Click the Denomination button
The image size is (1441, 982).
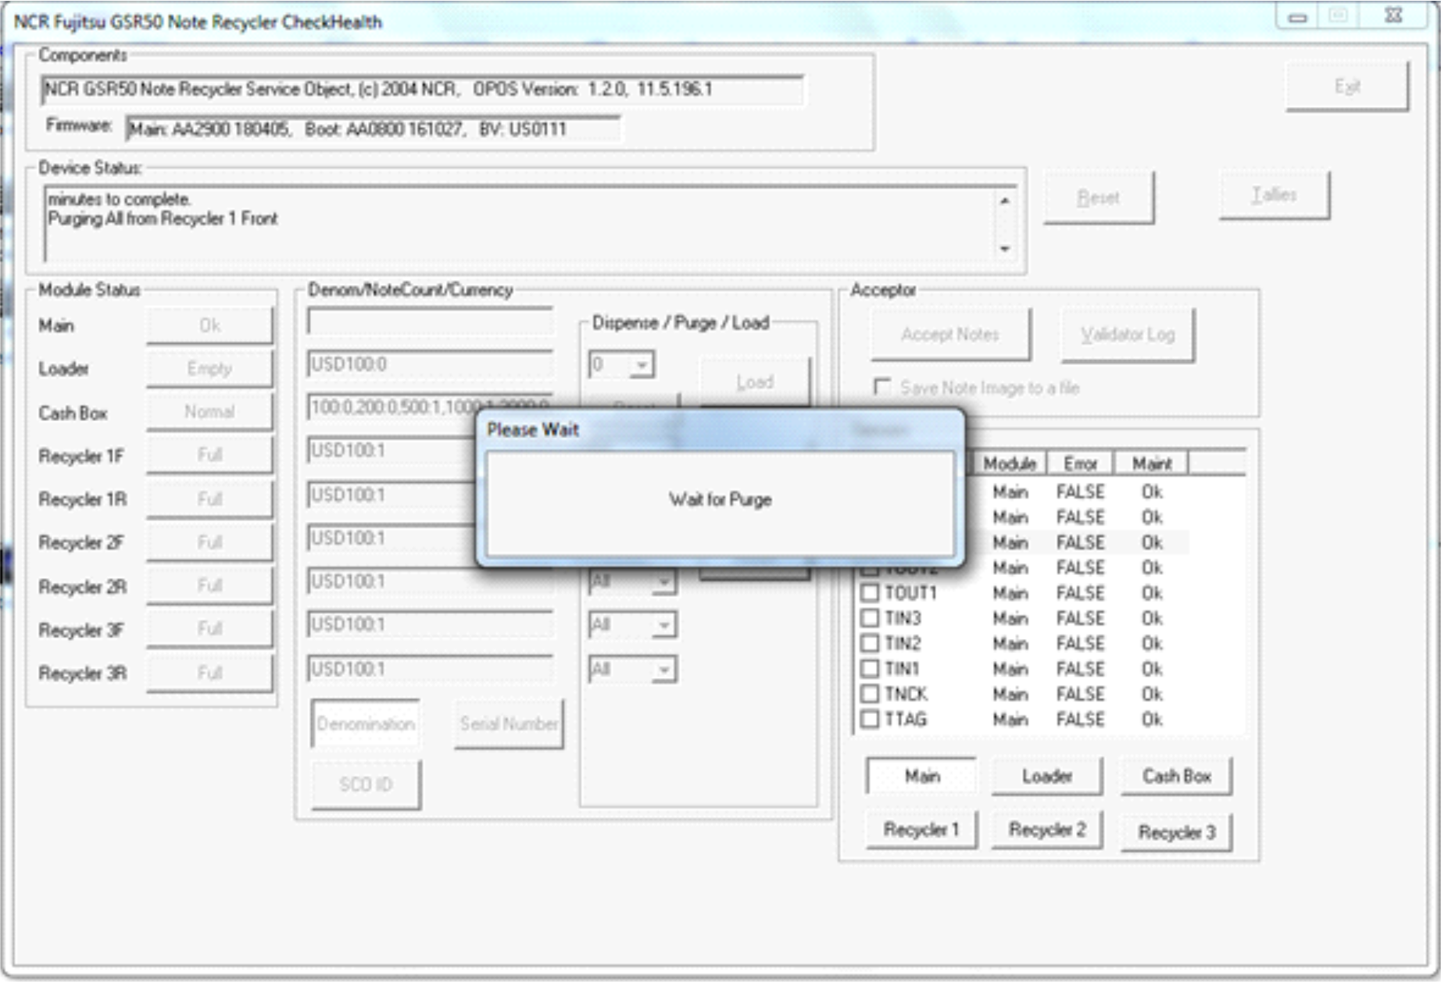366,723
